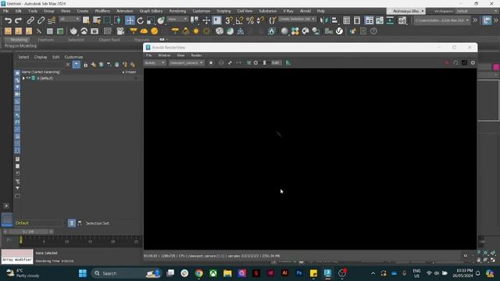Open Scene Explorer Customize menu
The width and height of the screenshot is (500, 281).
coord(73,57)
